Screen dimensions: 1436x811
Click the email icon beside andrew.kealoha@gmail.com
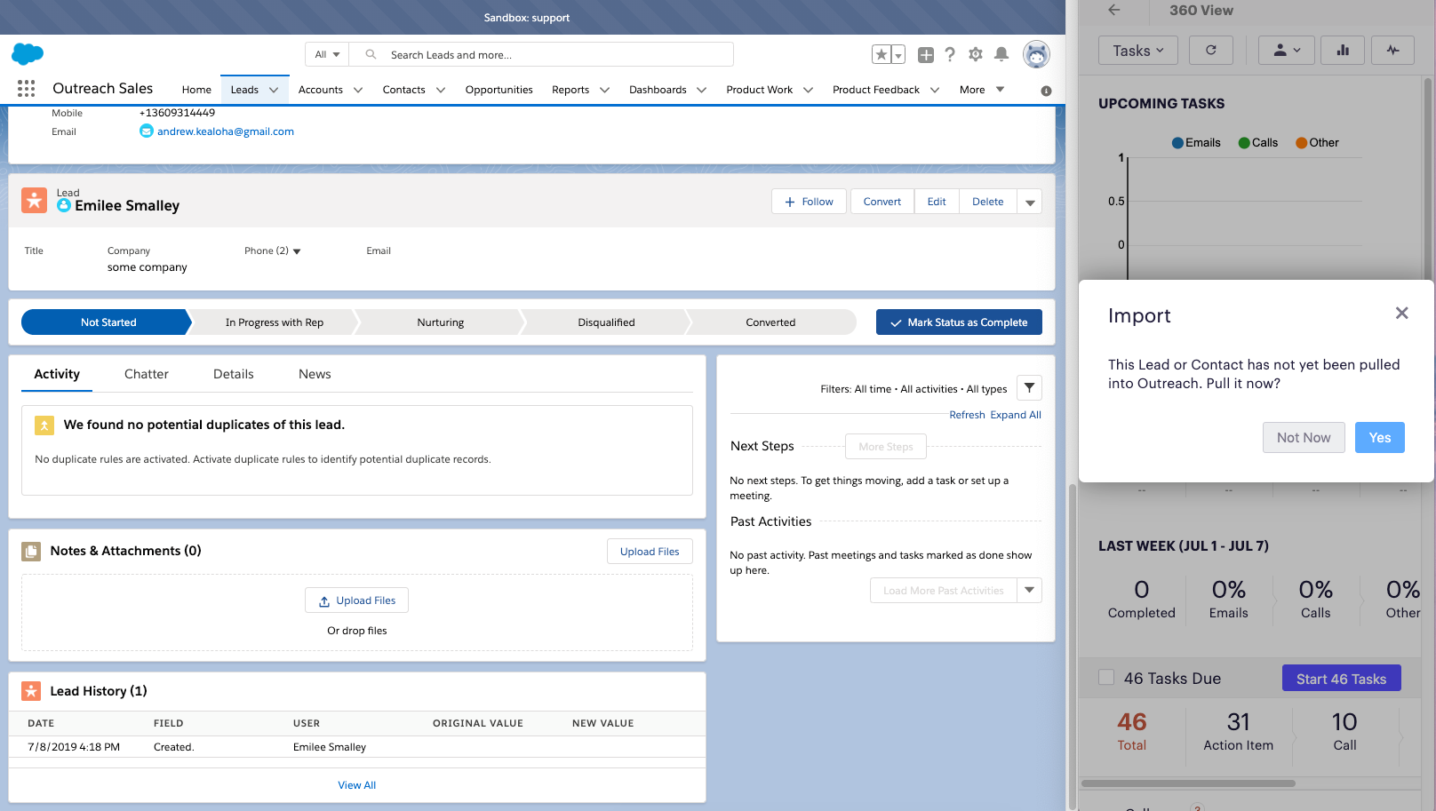(147, 131)
